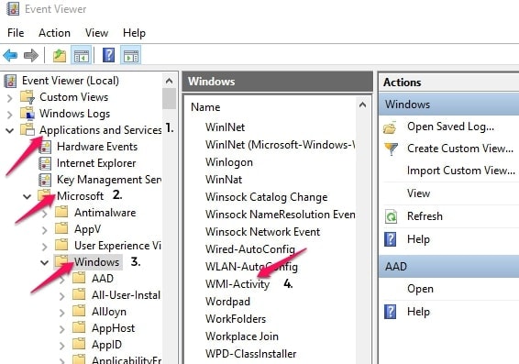The height and width of the screenshot is (364, 519).
Task: Click the Event Viewer (Local) root icon
Action: (x=11, y=81)
